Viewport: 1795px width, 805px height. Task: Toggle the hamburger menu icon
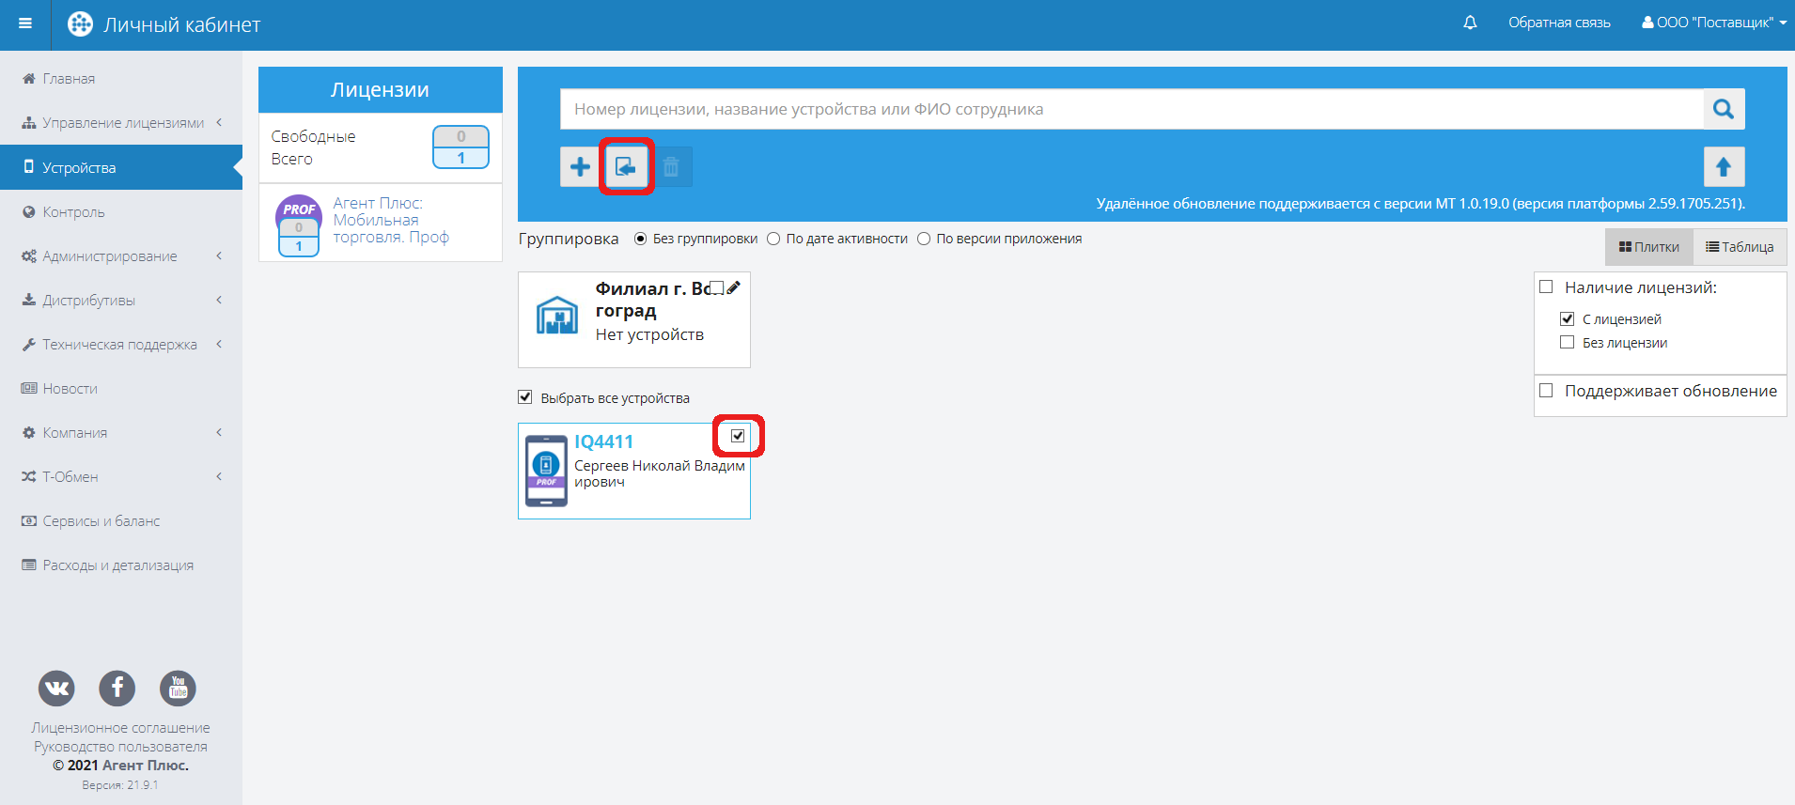pos(25,24)
